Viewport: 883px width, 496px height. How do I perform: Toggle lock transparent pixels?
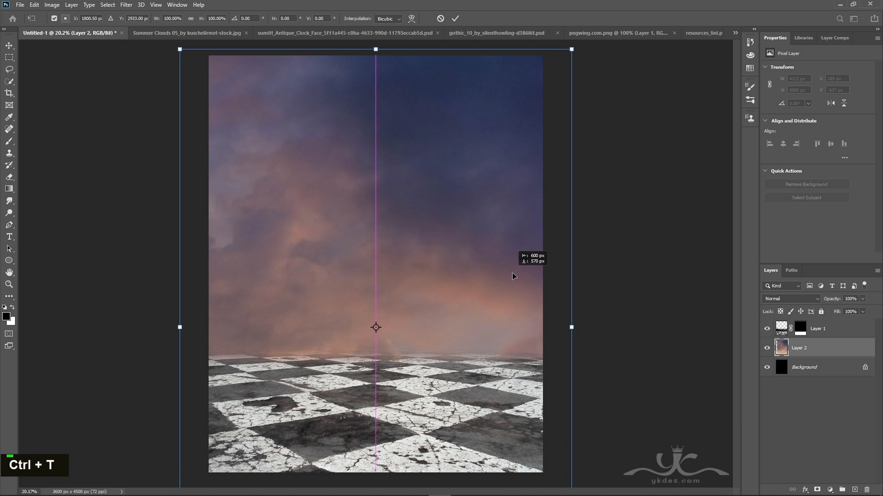tap(780, 311)
